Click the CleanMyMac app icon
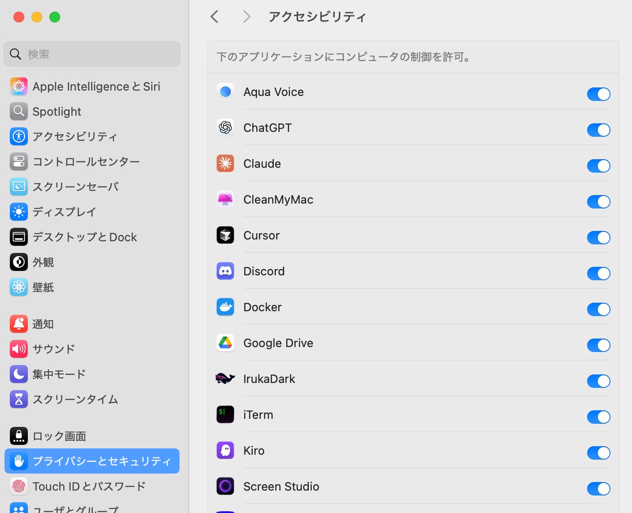This screenshot has height=513, width=632. click(225, 199)
